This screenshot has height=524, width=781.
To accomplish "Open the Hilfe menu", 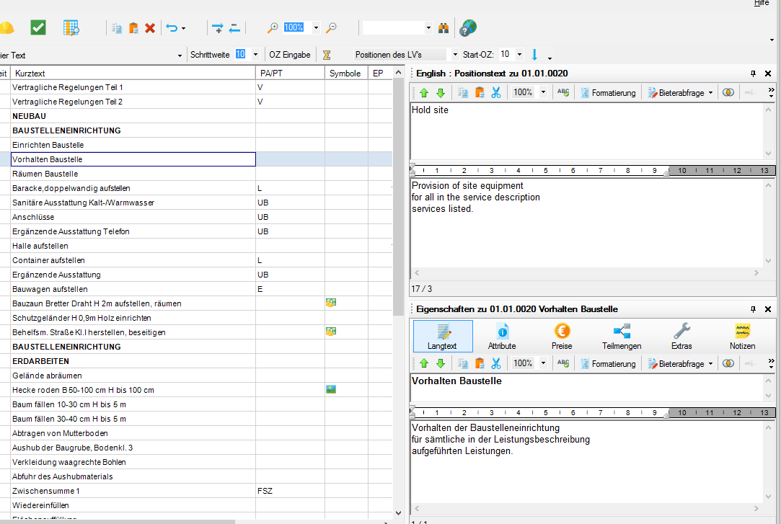I will (x=762, y=3).
